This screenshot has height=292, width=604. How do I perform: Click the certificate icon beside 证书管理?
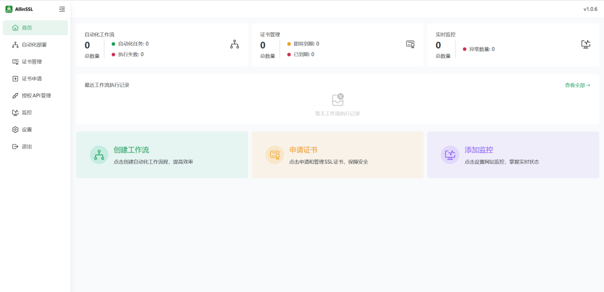click(x=16, y=61)
